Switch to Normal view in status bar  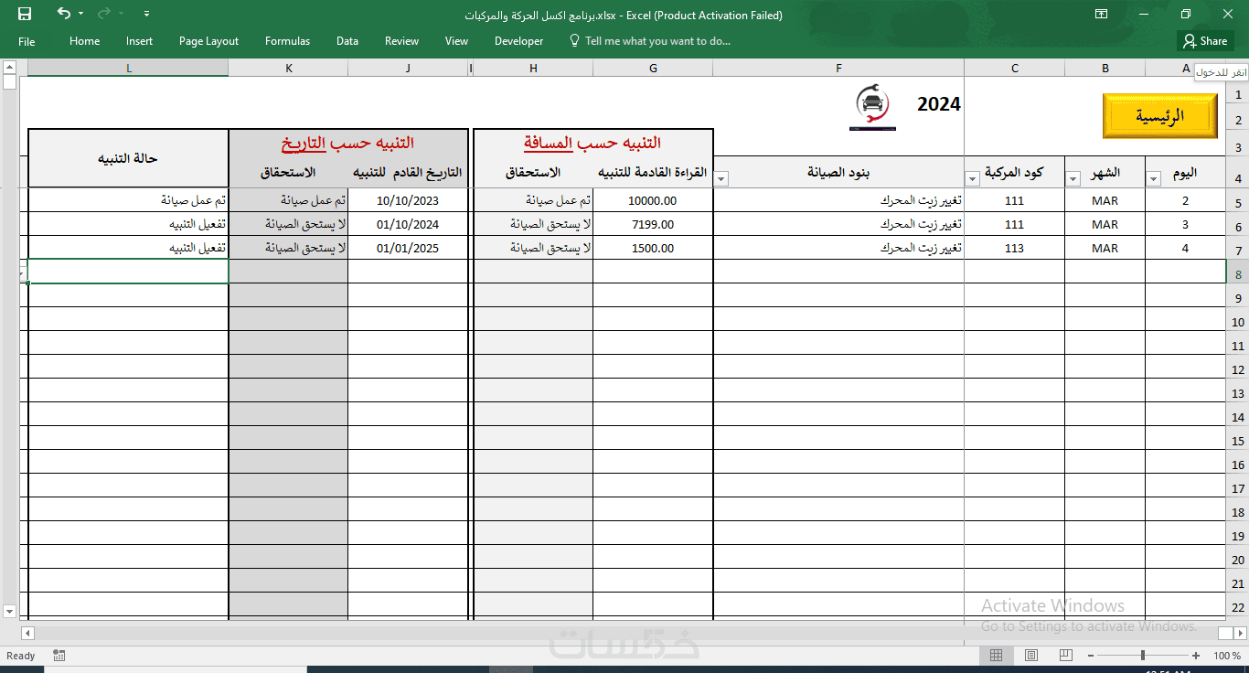click(x=996, y=656)
